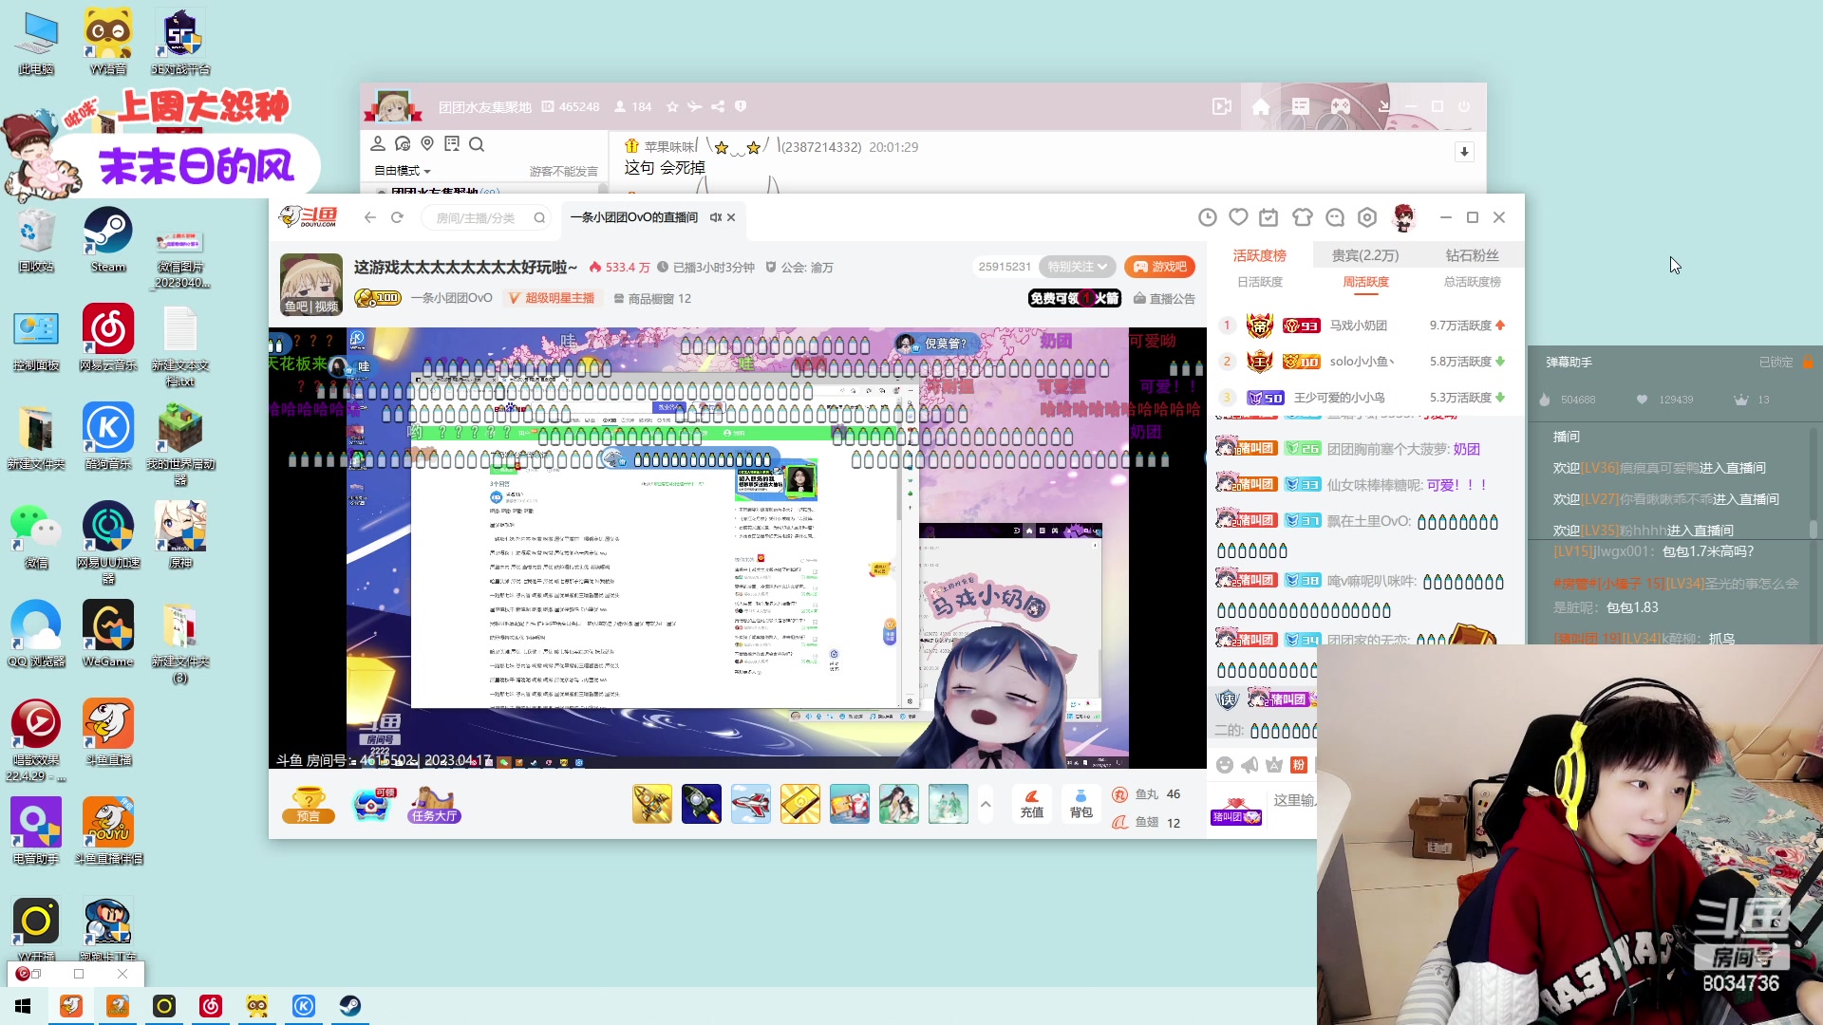
Task: Switch to the 贵宾(2.2万) tab
Action: (1364, 255)
